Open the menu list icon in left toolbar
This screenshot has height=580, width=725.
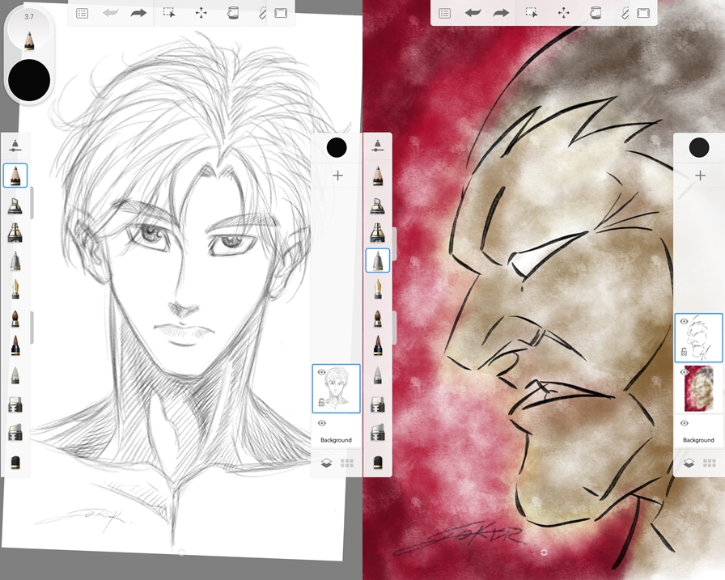coord(82,13)
